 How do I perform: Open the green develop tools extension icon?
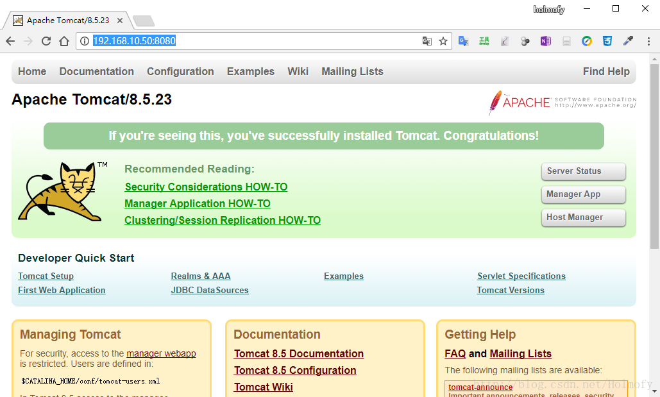[484, 41]
